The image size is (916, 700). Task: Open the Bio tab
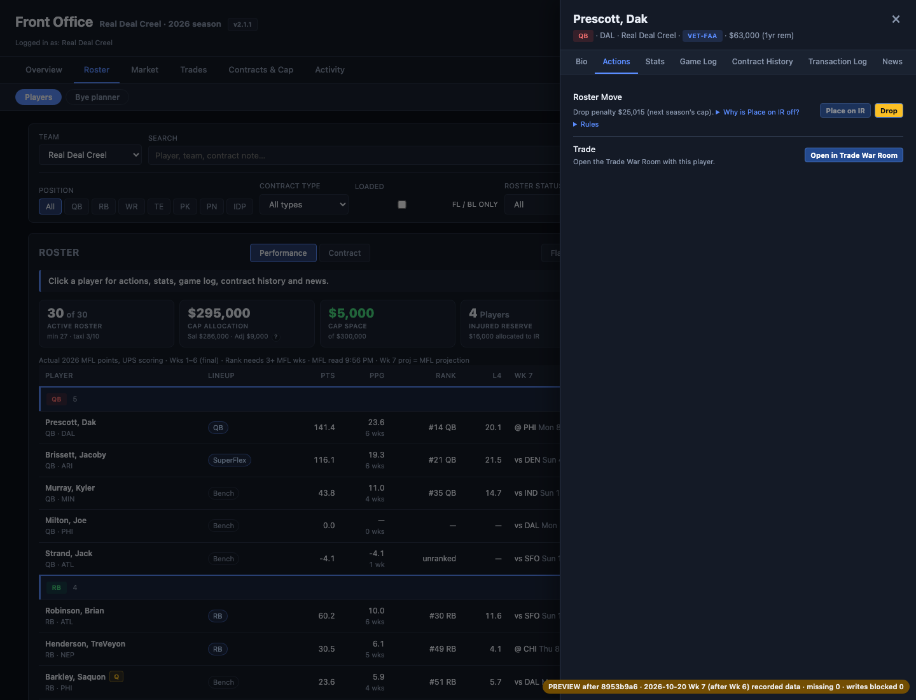tap(581, 62)
